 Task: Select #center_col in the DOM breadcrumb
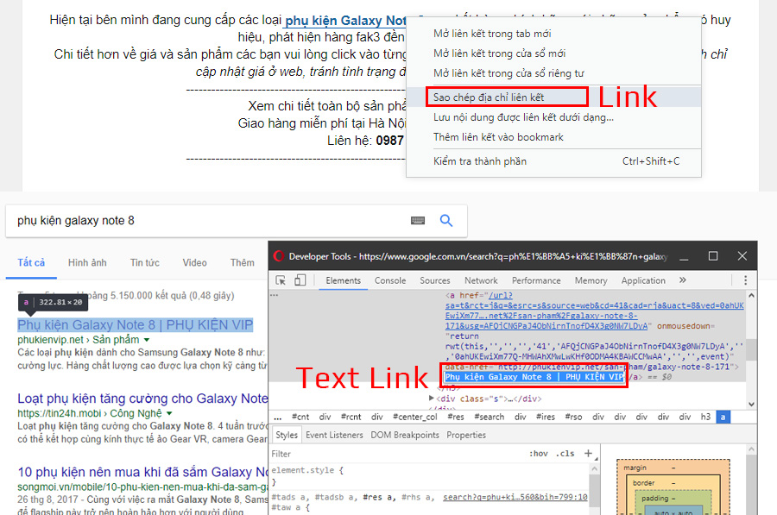pos(415,417)
